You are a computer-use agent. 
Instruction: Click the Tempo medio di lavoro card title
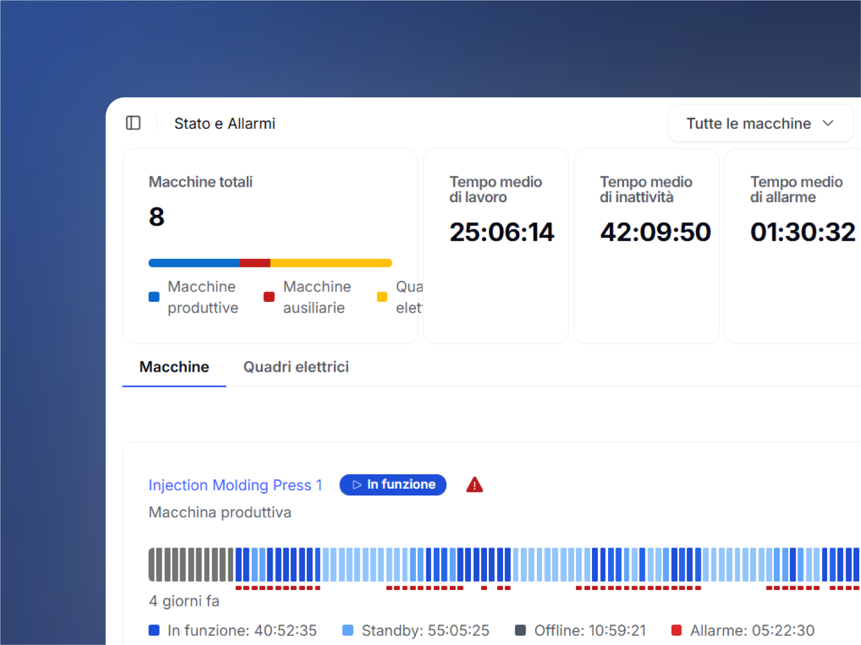[x=496, y=189]
